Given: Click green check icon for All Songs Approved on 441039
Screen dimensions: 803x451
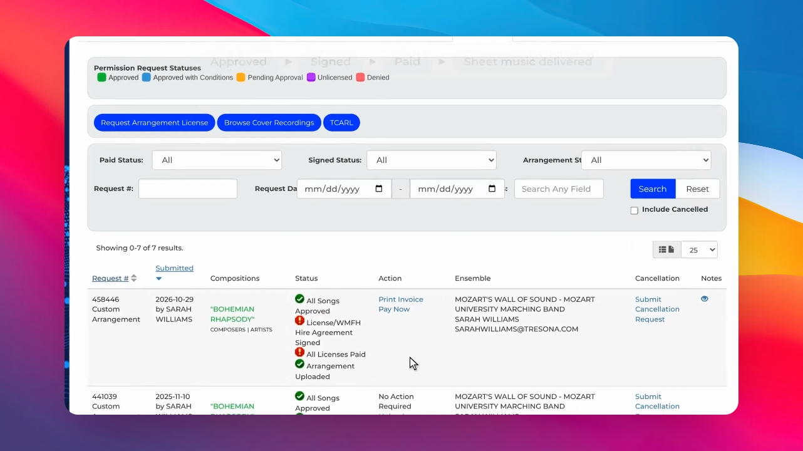Looking at the screenshot, I should [x=299, y=396].
